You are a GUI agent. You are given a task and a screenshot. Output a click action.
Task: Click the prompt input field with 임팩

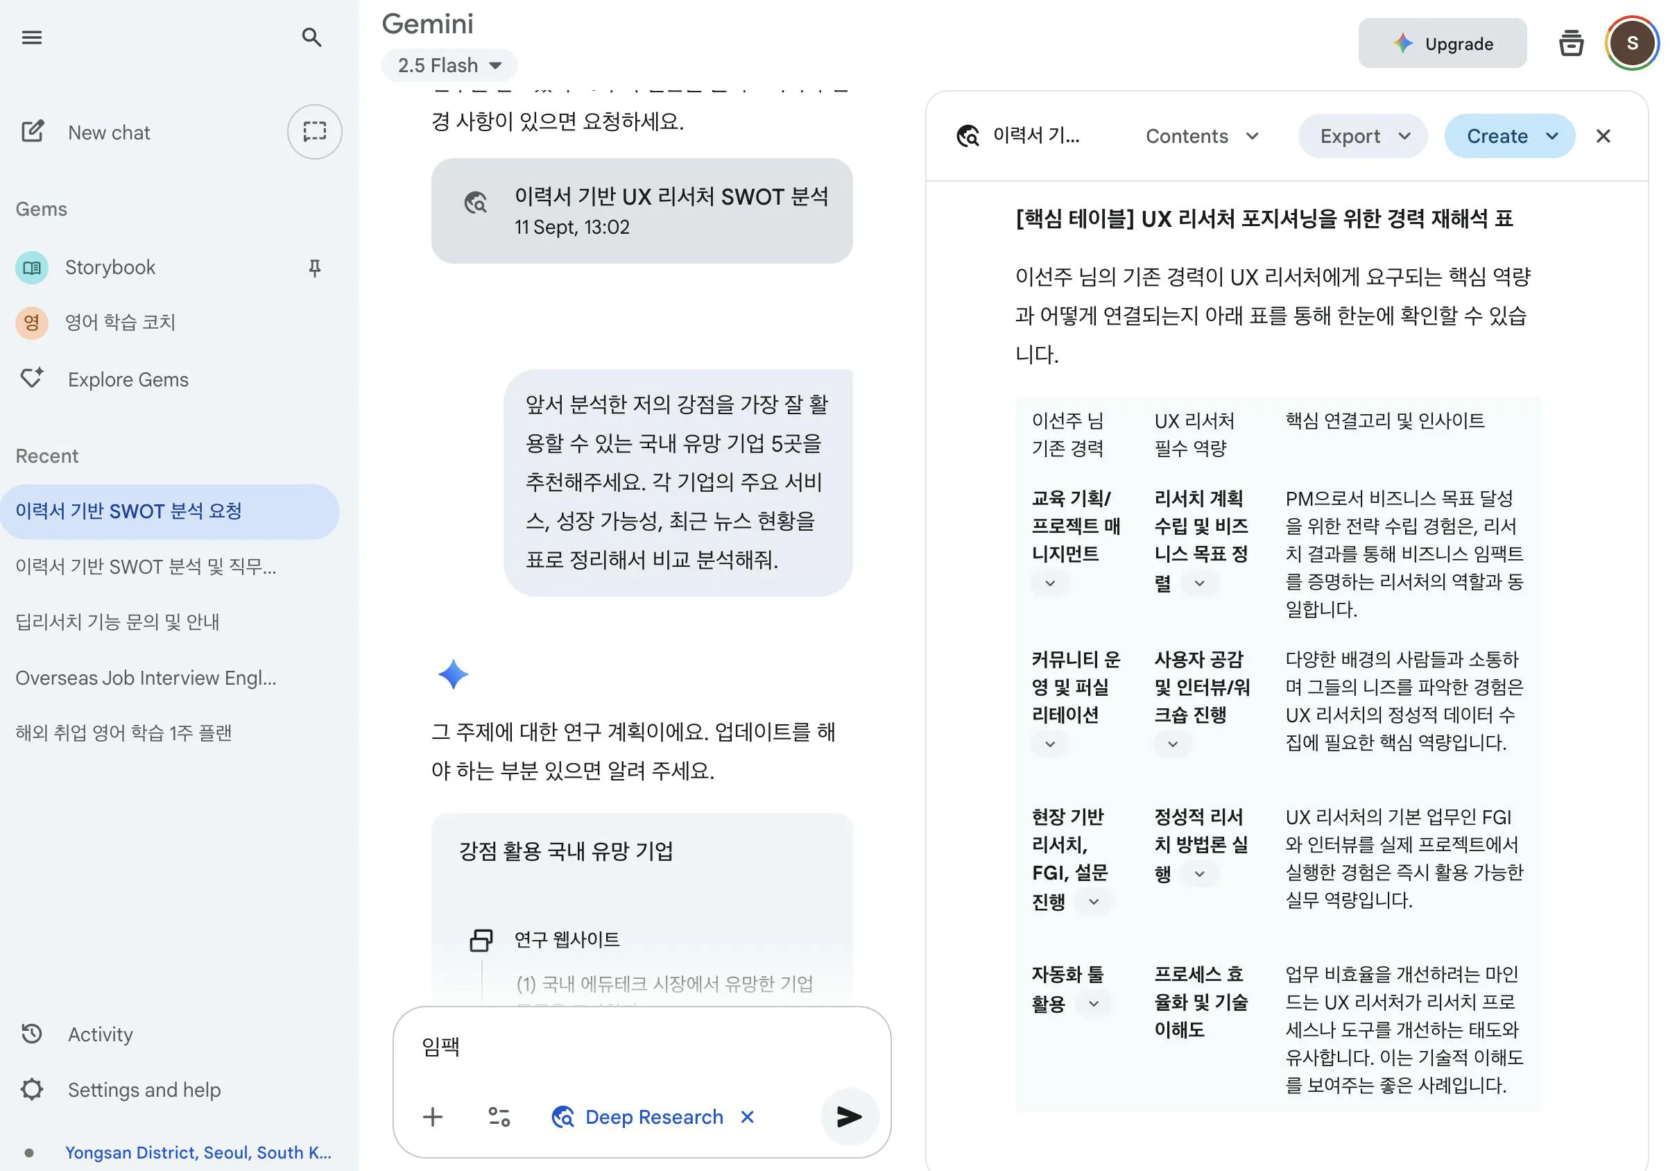[x=642, y=1047]
